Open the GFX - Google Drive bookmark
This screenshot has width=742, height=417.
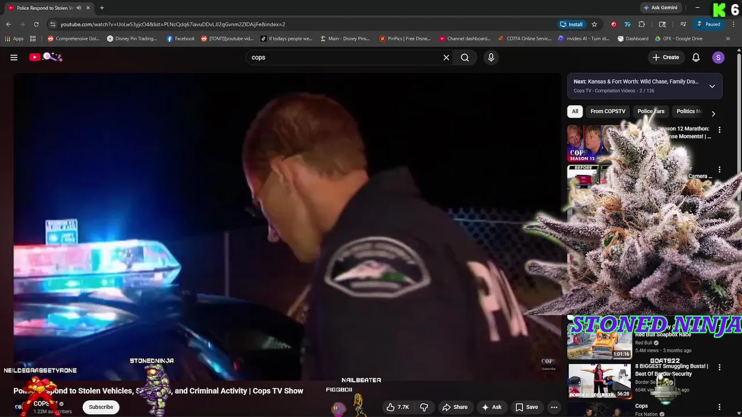point(679,39)
